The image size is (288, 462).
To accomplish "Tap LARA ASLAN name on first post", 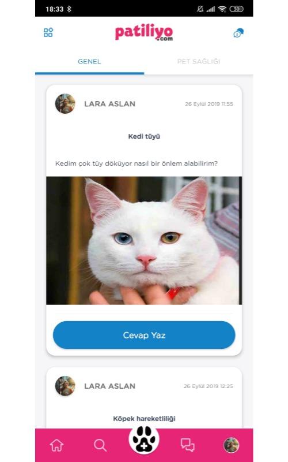I will coord(109,104).
